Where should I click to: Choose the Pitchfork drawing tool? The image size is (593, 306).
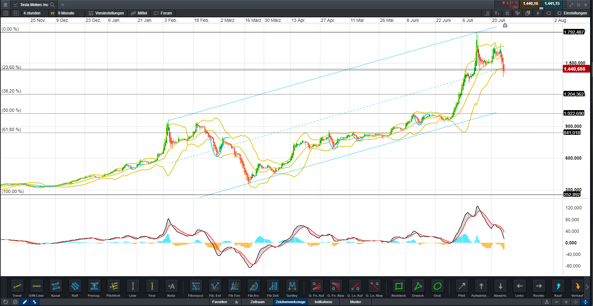click(113, 286)
